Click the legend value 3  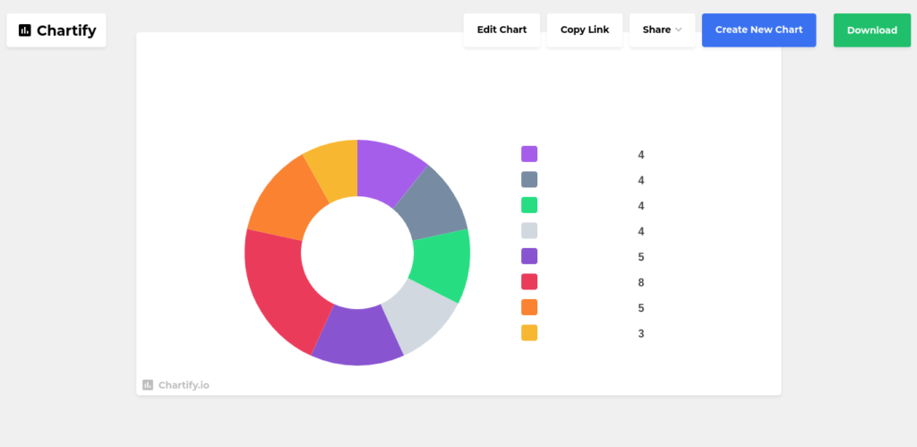pos(641,333)
